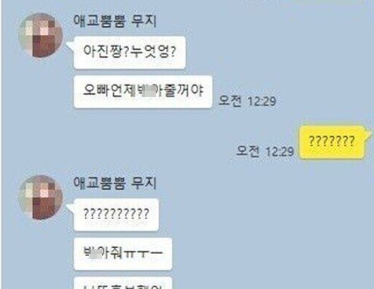
Task: Click the cut-off message bubble at the top edge
Action: pos(329,1)
